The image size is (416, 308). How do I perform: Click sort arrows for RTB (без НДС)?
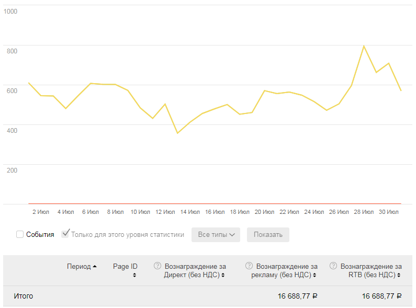(400, 275)
